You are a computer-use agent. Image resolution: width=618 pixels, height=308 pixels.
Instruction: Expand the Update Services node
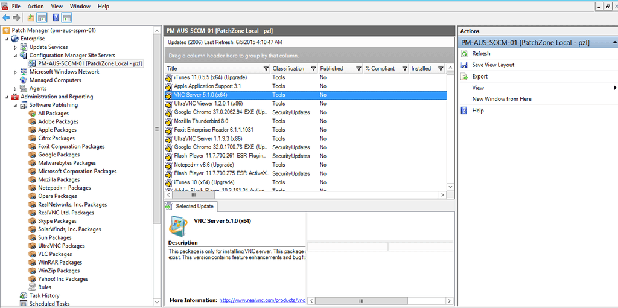pos(15,47)
